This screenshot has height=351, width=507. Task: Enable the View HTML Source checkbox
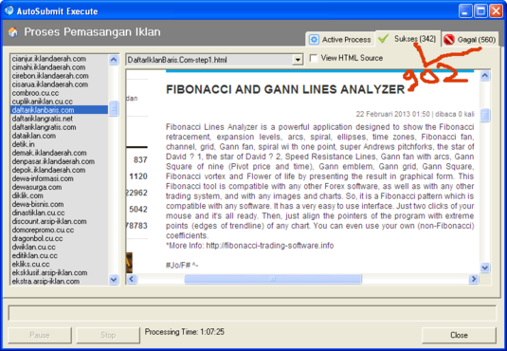[x=314, y=58]
